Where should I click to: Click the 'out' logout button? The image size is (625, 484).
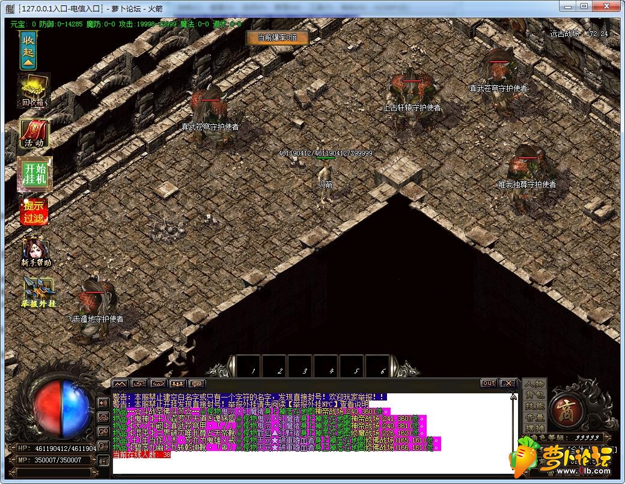point(489,383)
